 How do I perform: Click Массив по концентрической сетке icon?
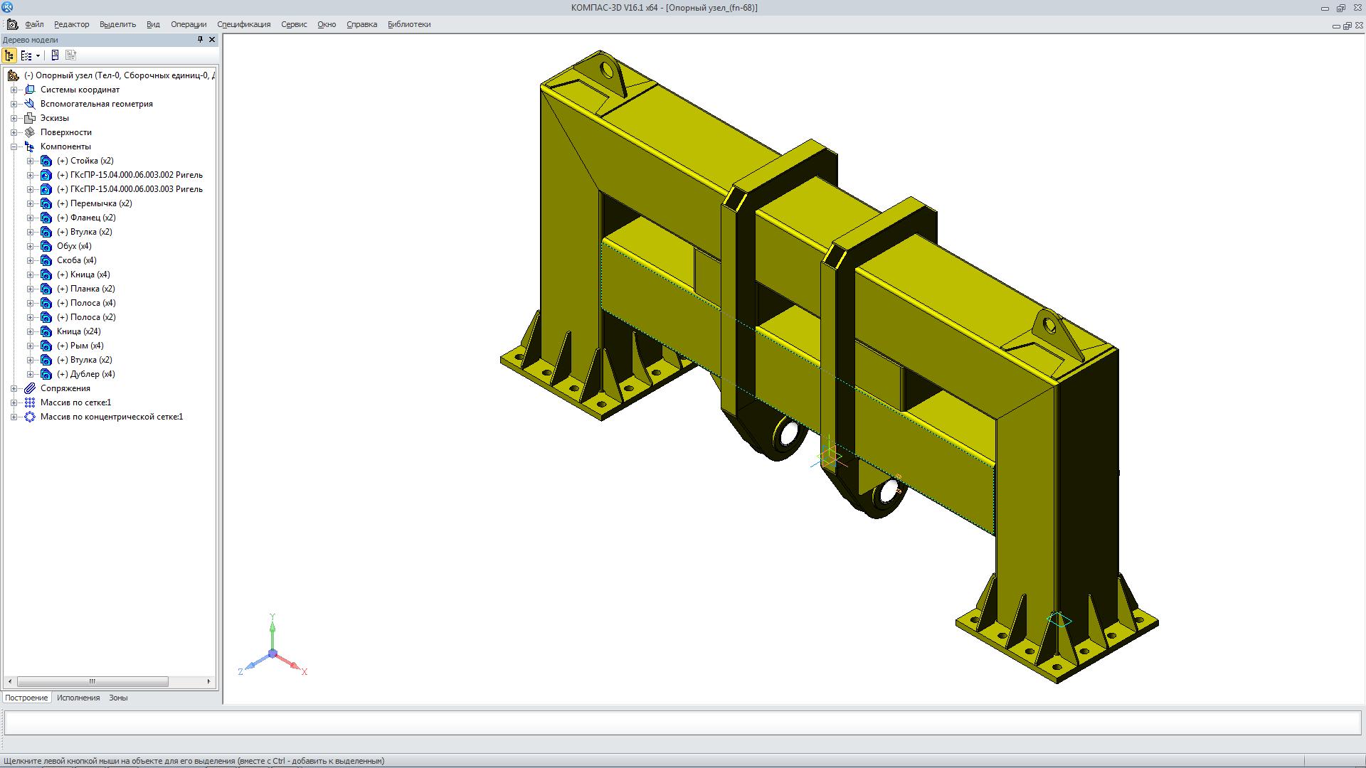(x=30, y=417)
